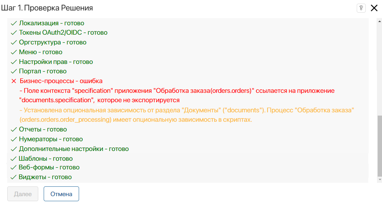Click the check mark beside Токены OAuth2/OIDC
382x203 pixels.
coord(14,33)
